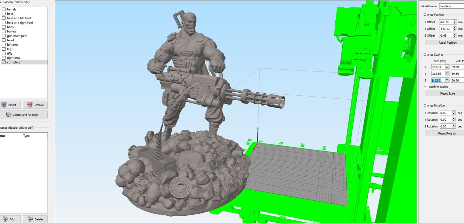Click the Reset Position button
Image resolution: width=464 pixels, height=223 pixels.
pyautogui.click(x=444, y=42)
